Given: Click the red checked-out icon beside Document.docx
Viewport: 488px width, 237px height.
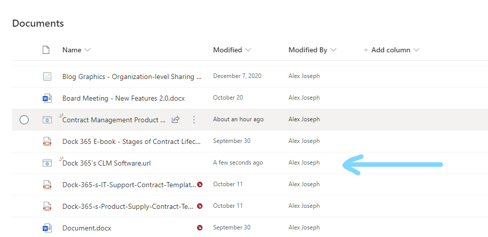Looking at the screenshot, I should (x=200, y=228).
